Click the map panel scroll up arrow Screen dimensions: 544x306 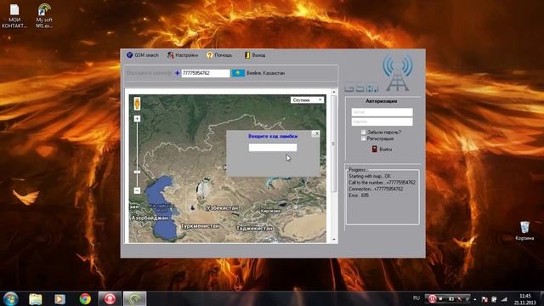[x=334, y=92]
